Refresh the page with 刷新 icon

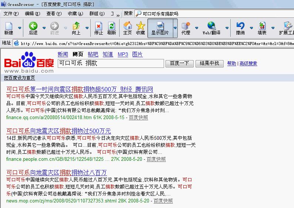click(111, 28)
